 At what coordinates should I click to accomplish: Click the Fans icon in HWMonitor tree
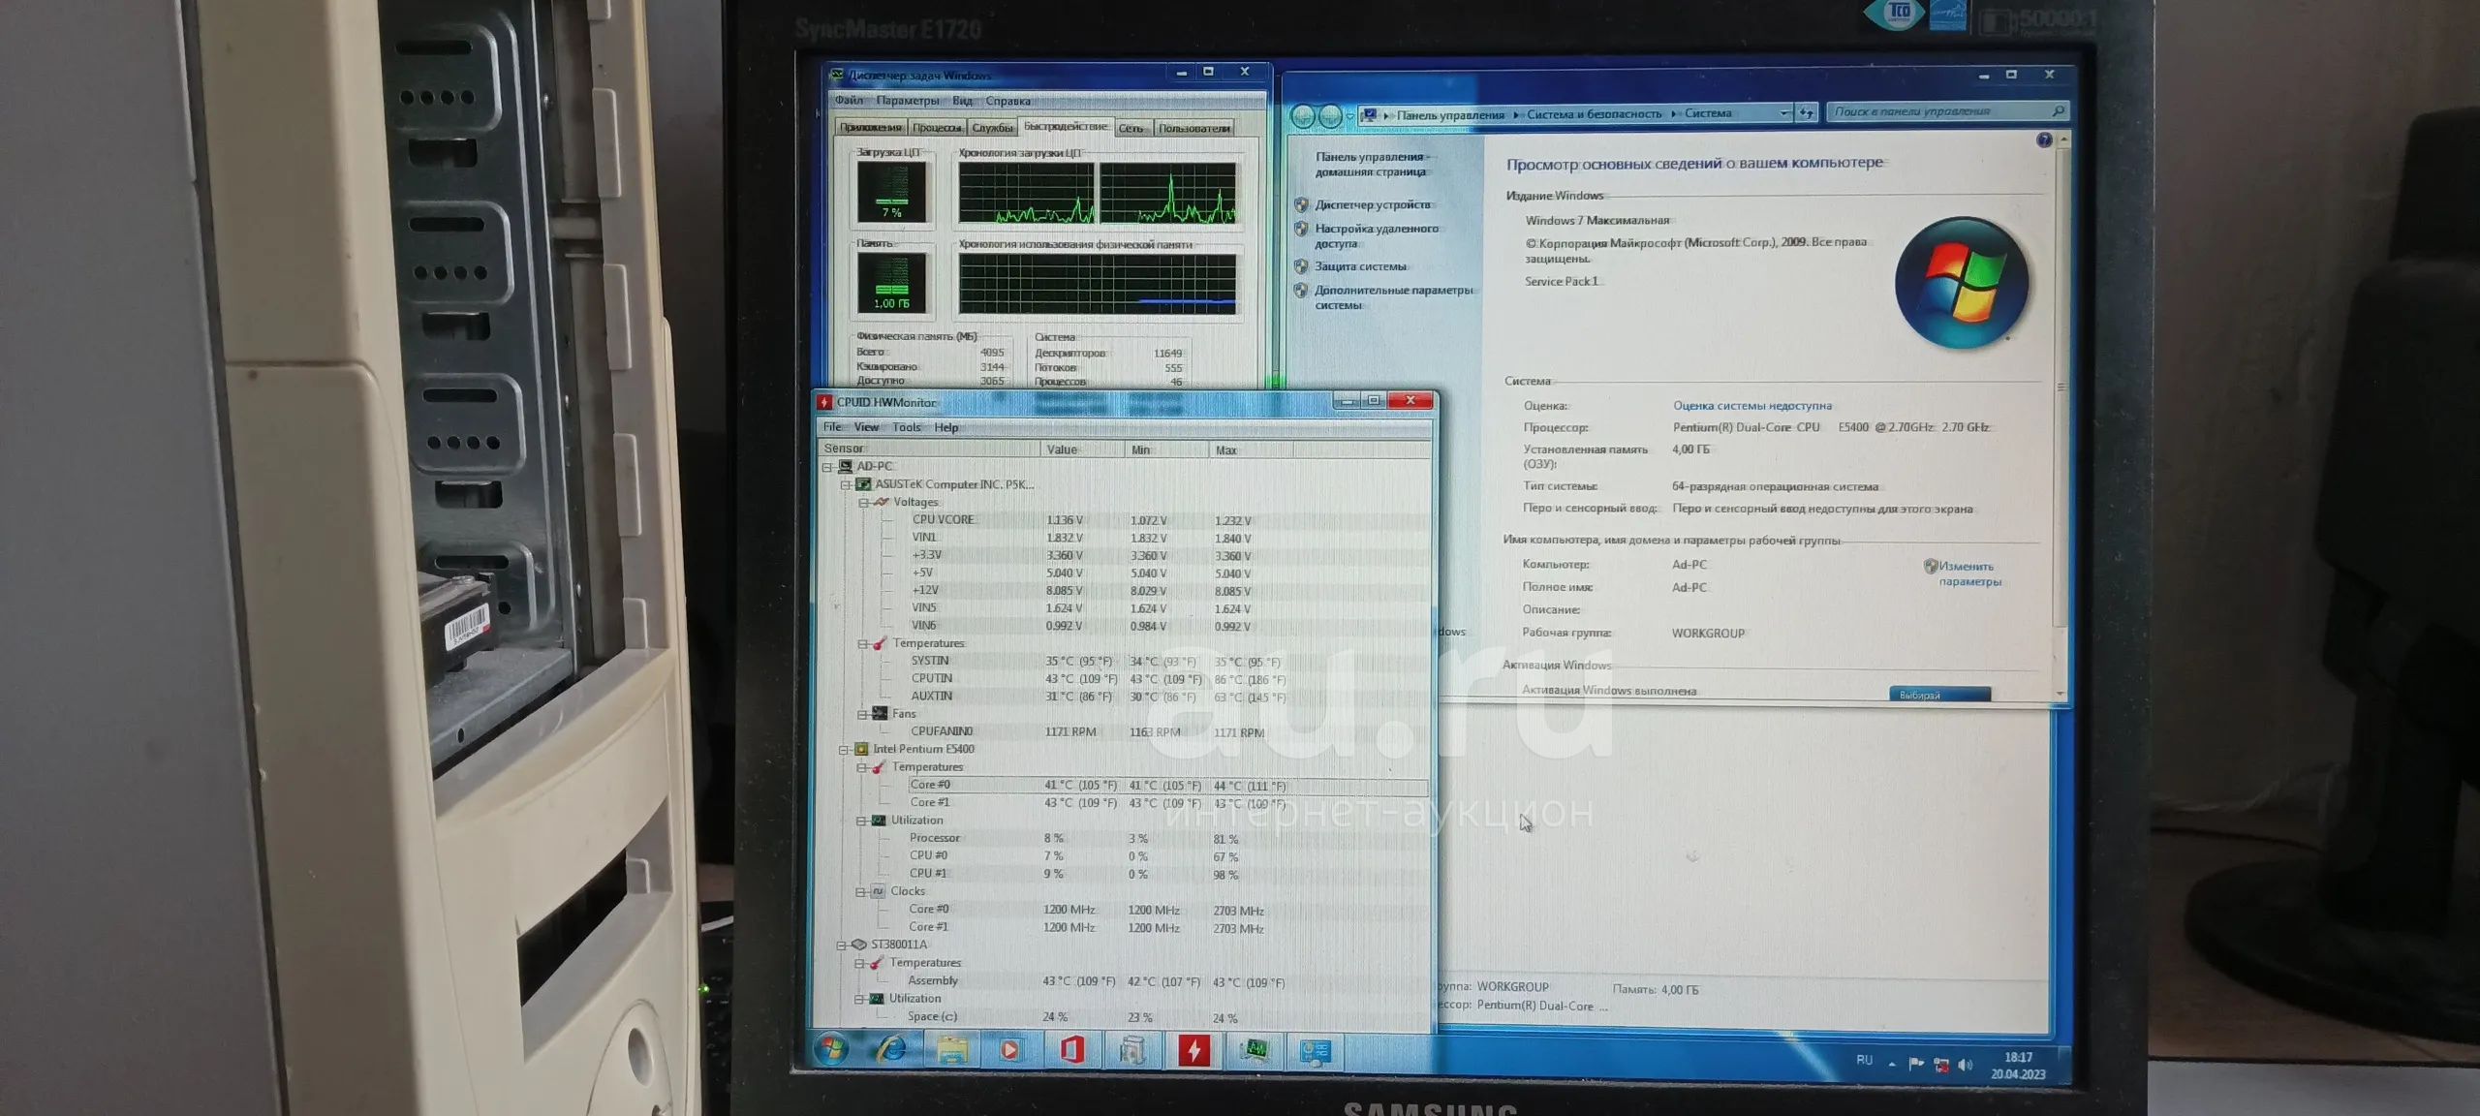pyautogui.click(x=880, y=714)
